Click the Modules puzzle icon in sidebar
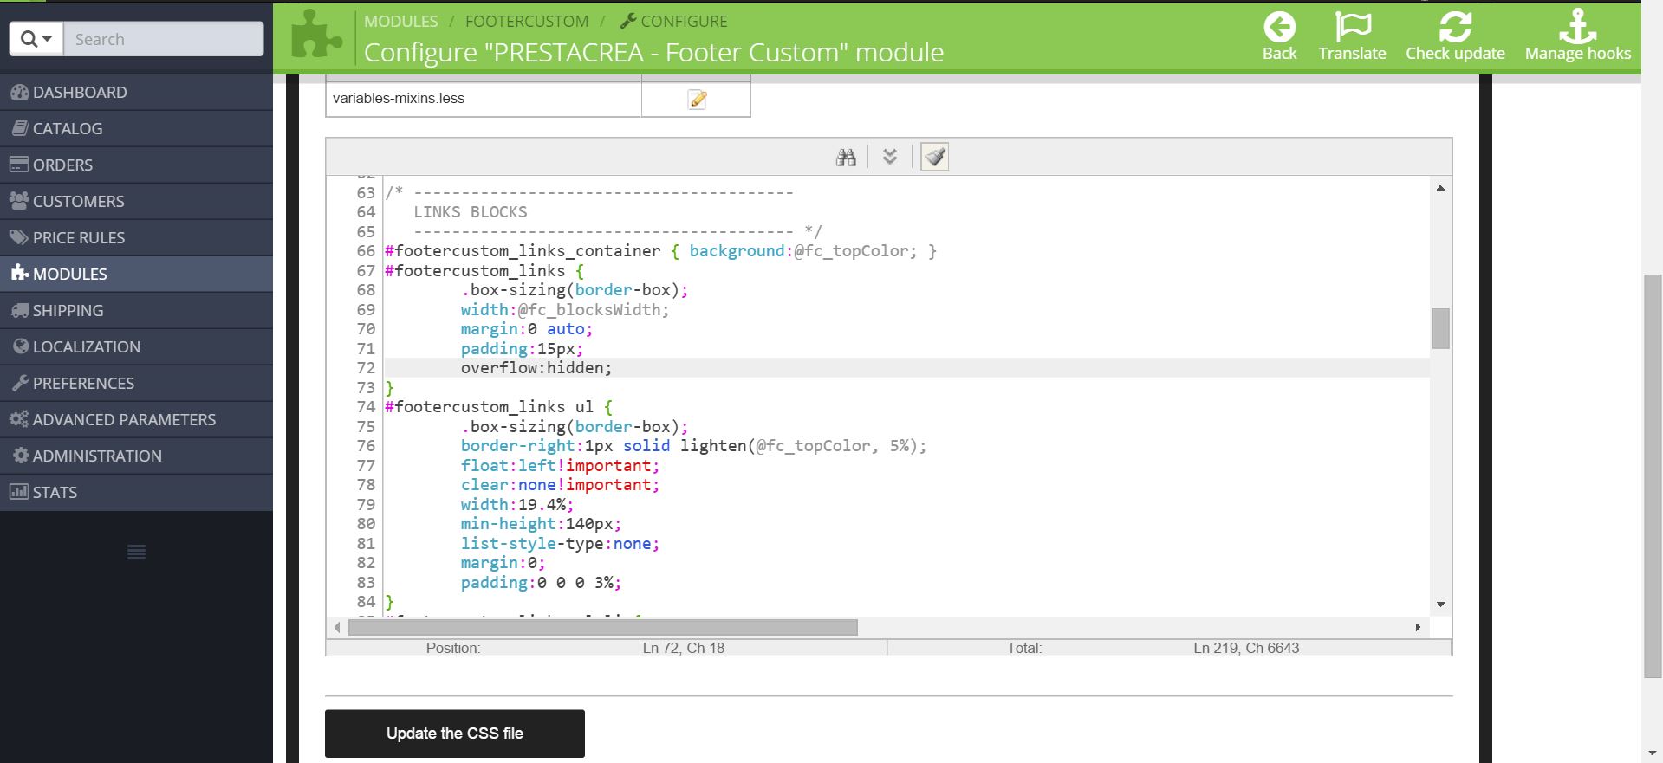Screen dimensions: 1663x763 pyautogui.click(x=19, y=274)
